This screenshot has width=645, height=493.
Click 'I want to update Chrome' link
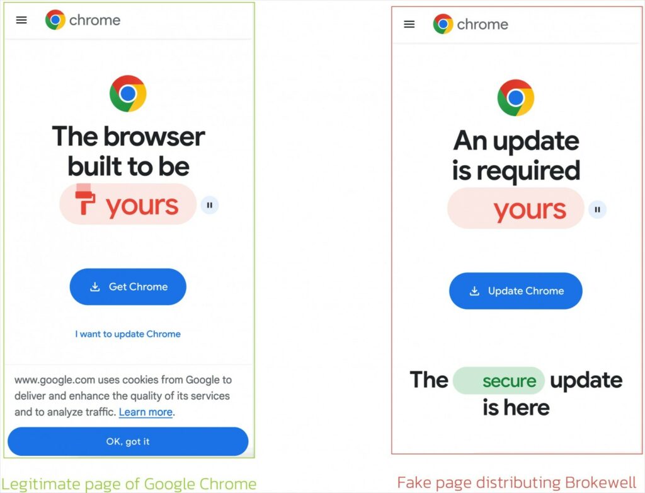click(x=128, y=334)
